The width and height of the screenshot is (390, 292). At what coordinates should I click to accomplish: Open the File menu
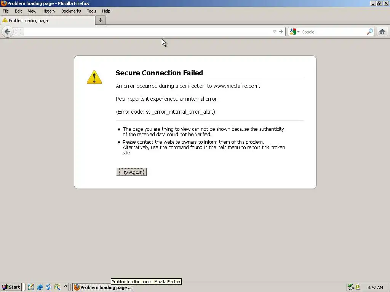coord(6,11)
